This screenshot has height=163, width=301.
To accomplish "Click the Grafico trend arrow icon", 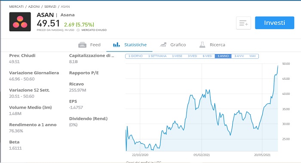I will click(163, 45).
